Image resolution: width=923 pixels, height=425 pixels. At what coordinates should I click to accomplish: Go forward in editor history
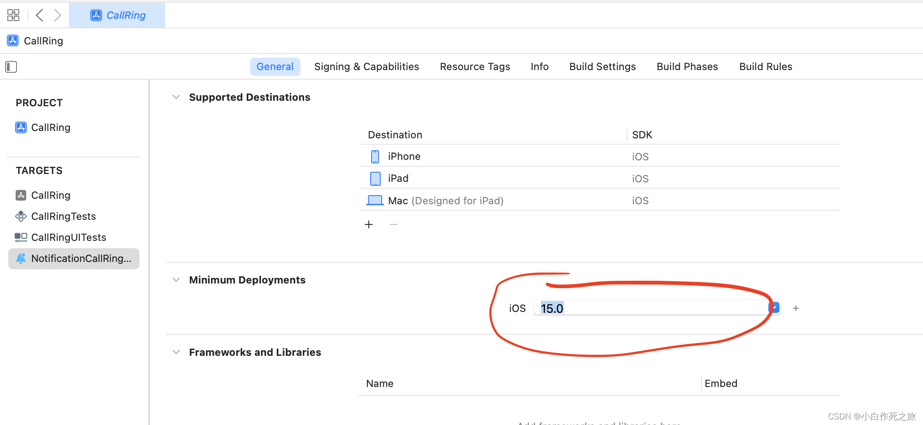[57, 15]
